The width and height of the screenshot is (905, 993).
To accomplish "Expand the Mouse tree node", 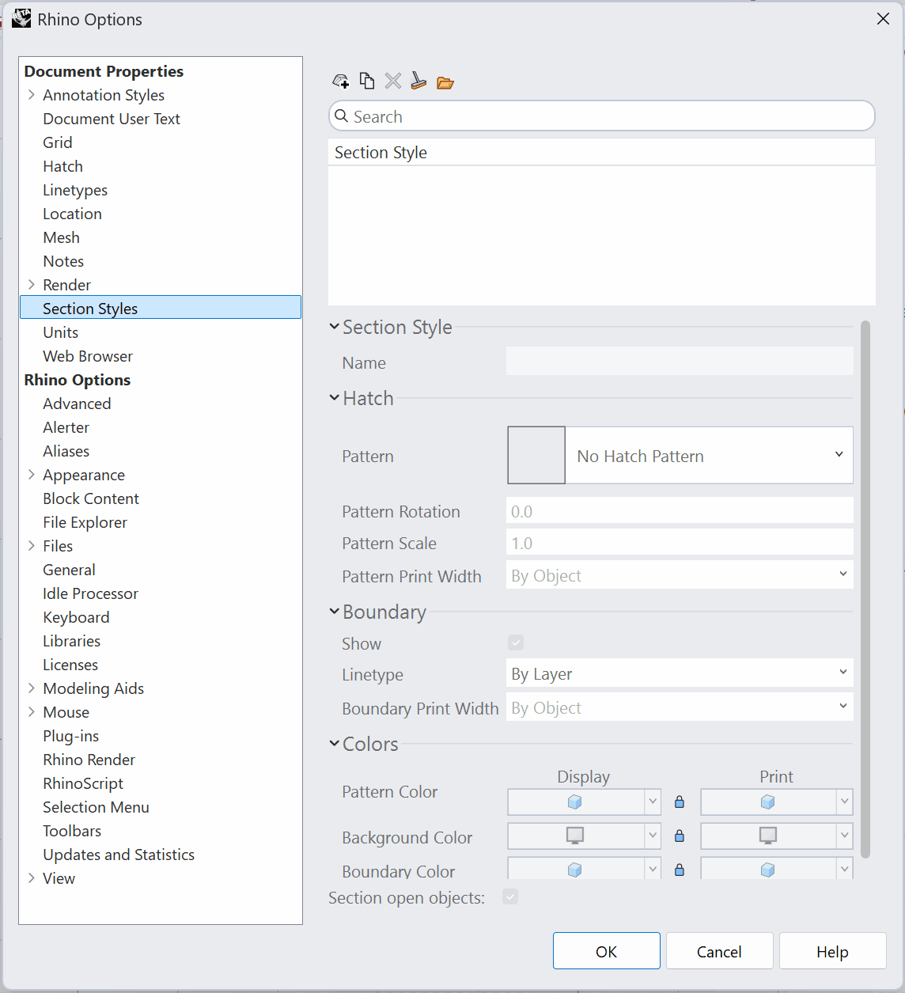I will [32, 712].
